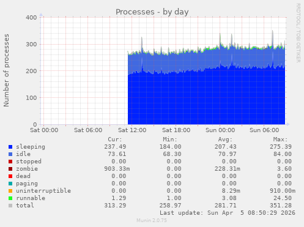Click zombie average value 228.31m
The image size is (304, 227).
click(x=227, y=169)
